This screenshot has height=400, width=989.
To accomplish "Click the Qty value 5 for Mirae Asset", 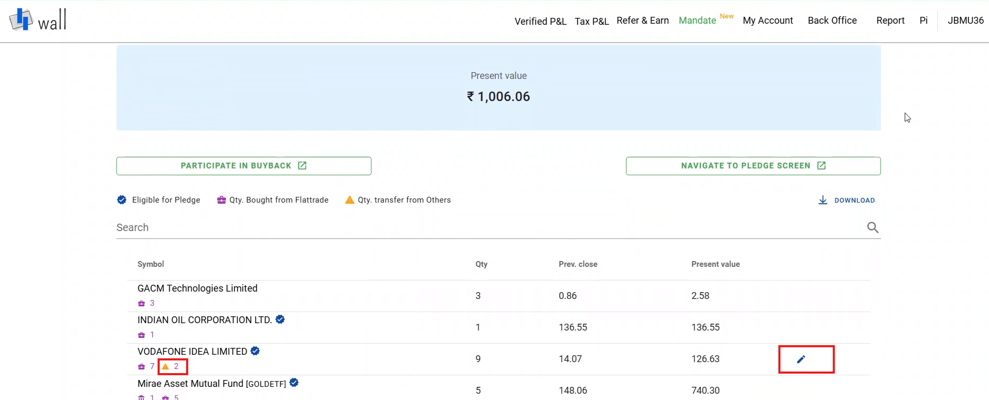I will click(x=478, y=391).
